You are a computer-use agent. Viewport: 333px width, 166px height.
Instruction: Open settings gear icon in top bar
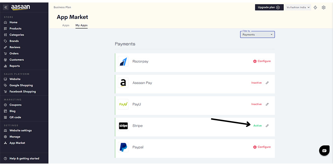click(x=324, y=7)
